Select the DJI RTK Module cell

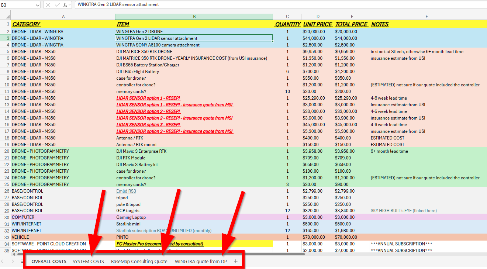[194, 158]
